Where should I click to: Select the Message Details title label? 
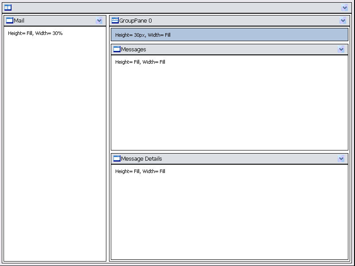click(141, 158)
